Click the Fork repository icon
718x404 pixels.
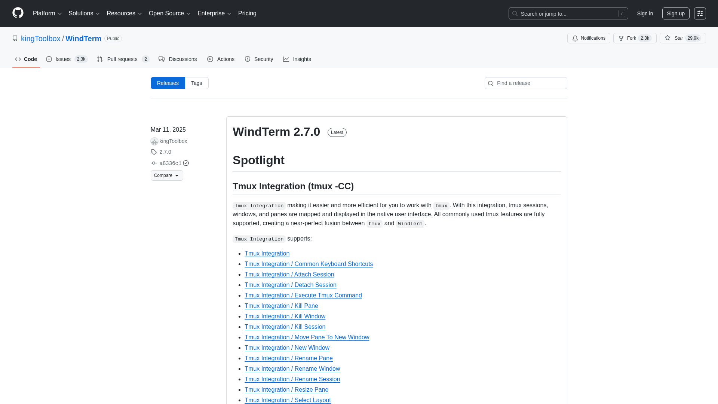(621, 38)
